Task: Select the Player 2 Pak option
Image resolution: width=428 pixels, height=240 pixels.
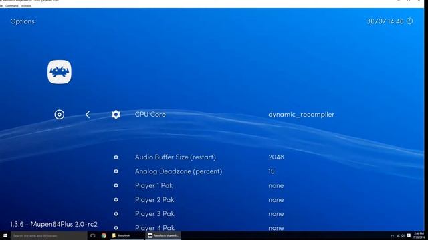Action: click(154, 200)
